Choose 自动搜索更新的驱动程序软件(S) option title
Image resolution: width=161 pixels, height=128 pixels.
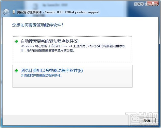(49, 41)
